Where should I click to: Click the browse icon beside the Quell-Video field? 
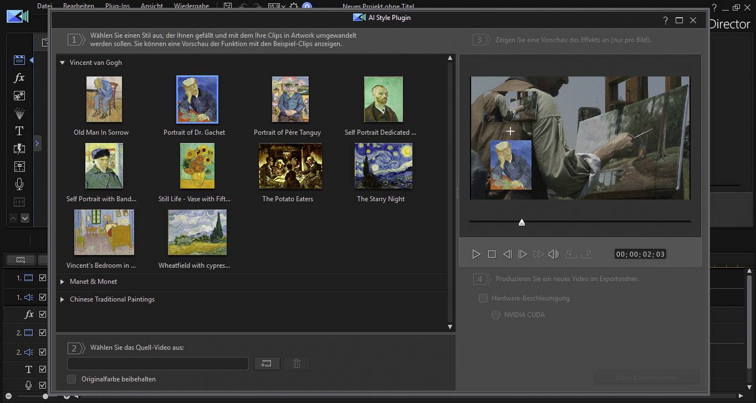click(267, 363)
